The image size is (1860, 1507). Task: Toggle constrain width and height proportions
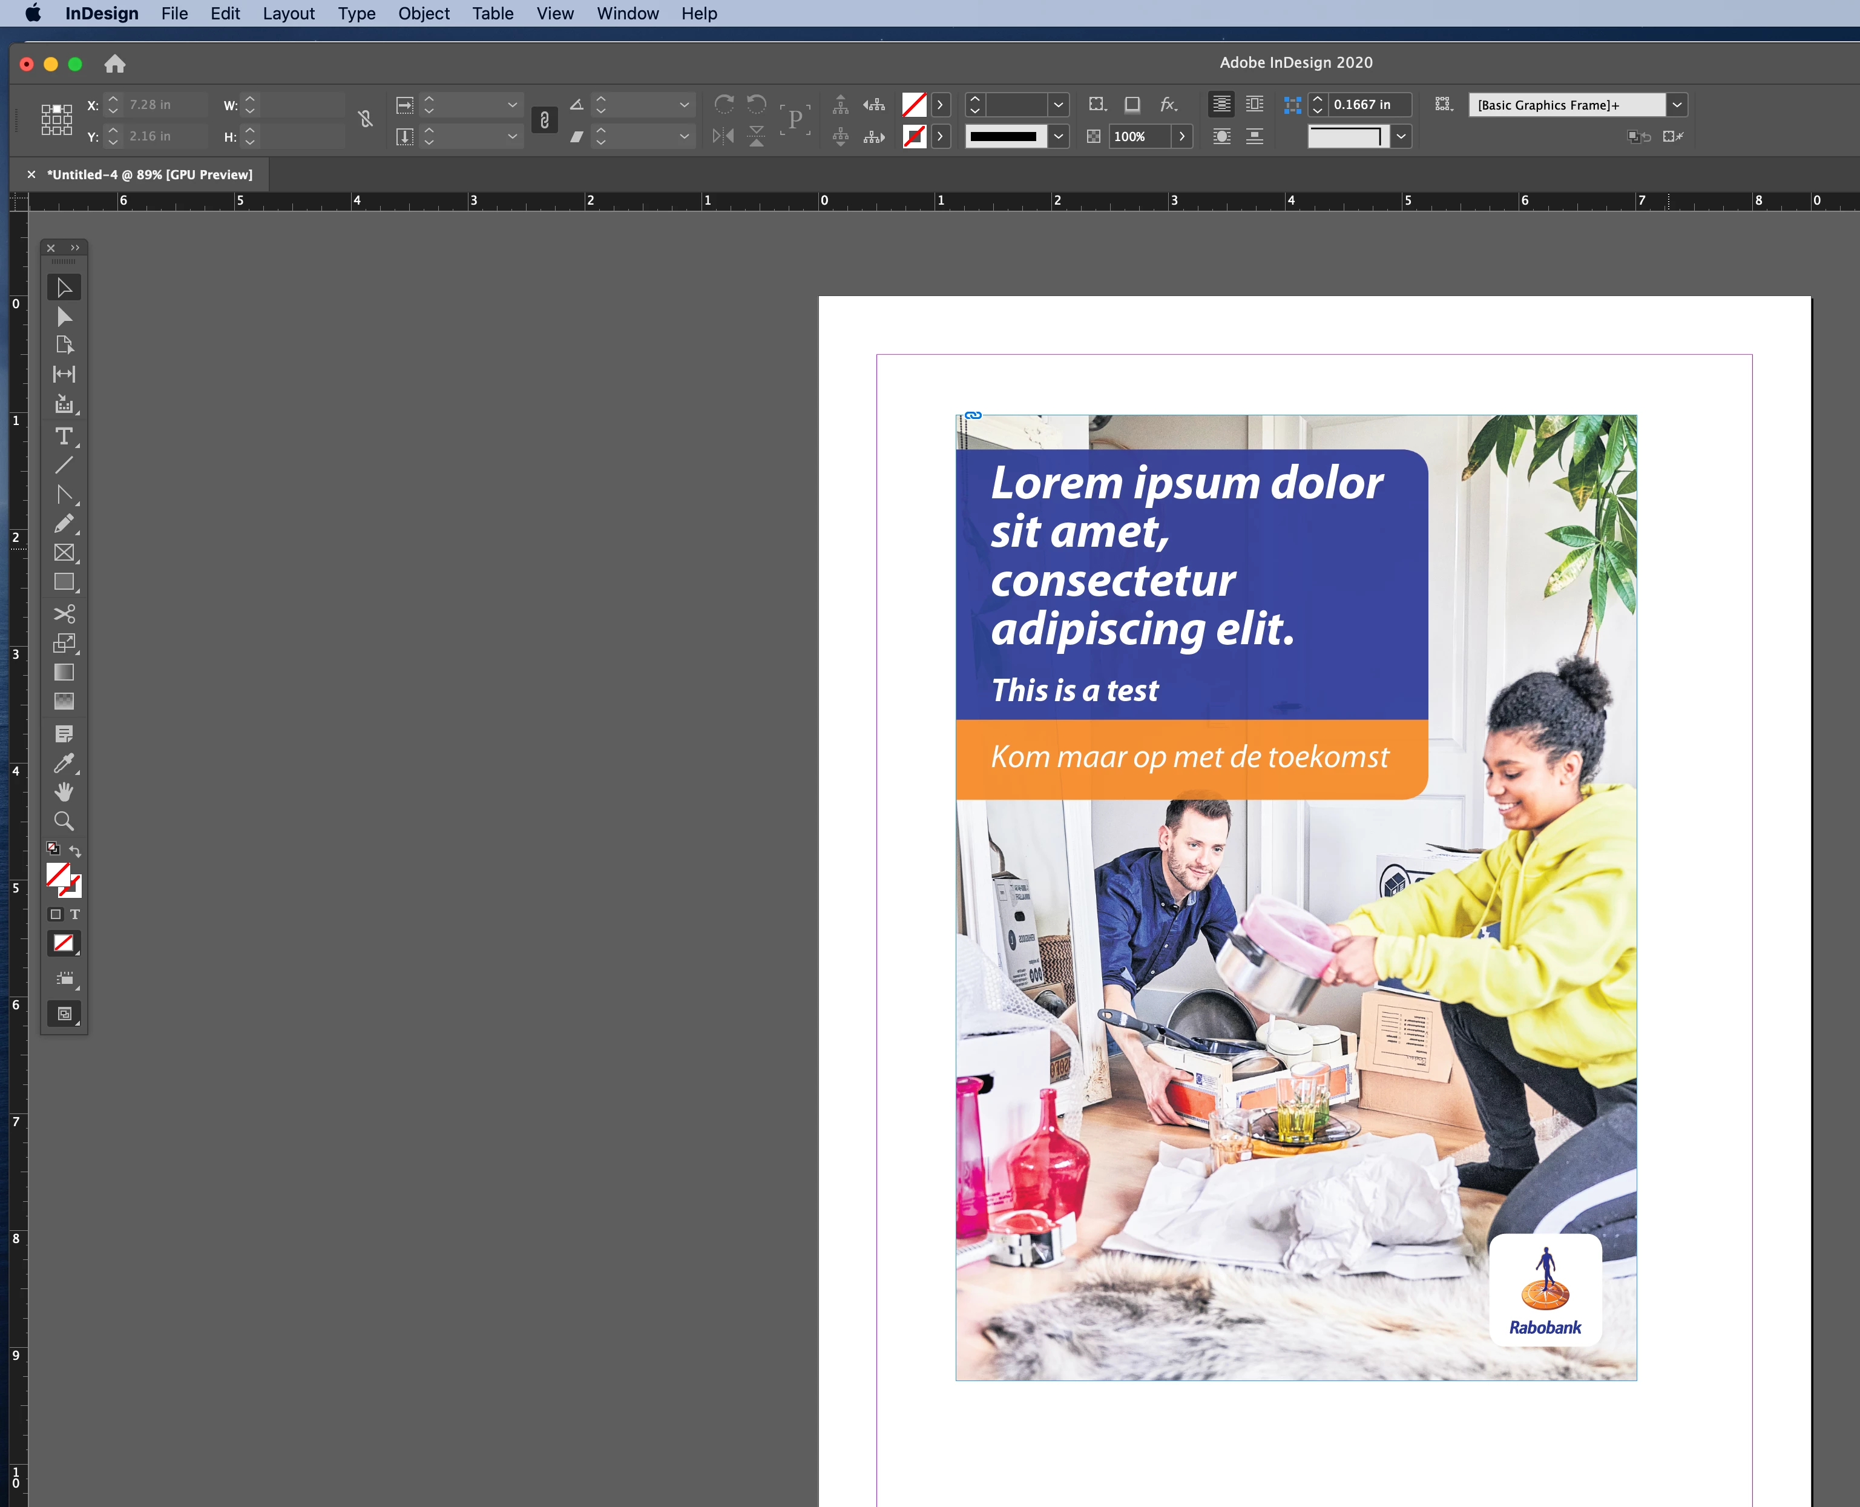tap(366, 120)
